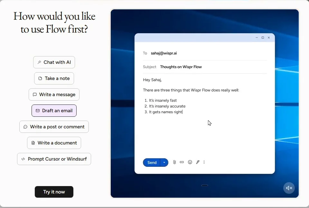The image size is (309, 208).
Task: Close the email compose window
Action: [x=269, y=37]
